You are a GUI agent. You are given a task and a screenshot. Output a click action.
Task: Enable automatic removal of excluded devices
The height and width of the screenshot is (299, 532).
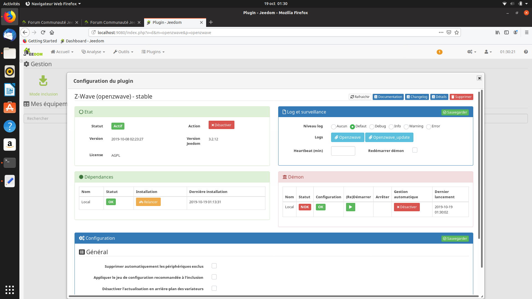(x=214, y=266)
